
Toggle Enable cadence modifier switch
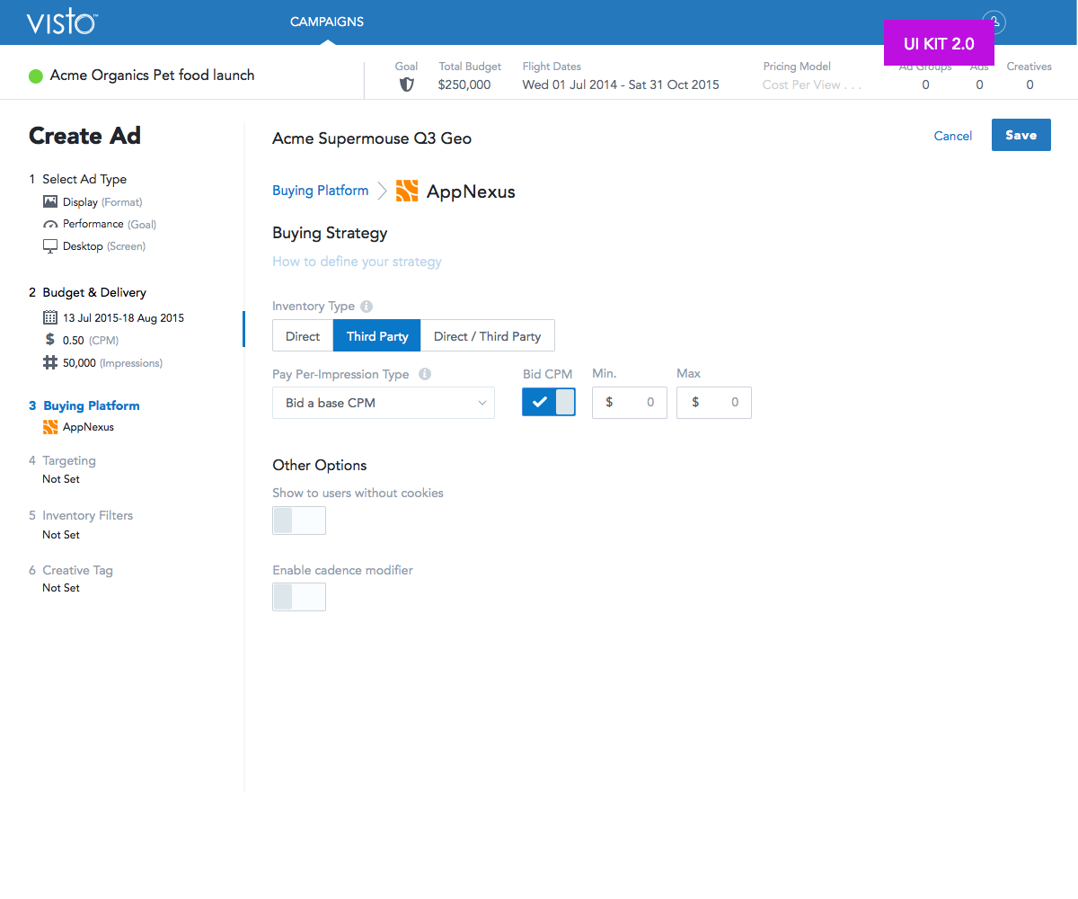[x=299, y=597]
